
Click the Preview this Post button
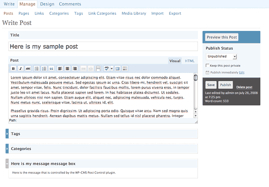tap(222, 37)
